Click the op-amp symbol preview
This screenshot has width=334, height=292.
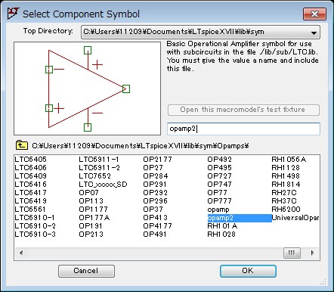87,89
